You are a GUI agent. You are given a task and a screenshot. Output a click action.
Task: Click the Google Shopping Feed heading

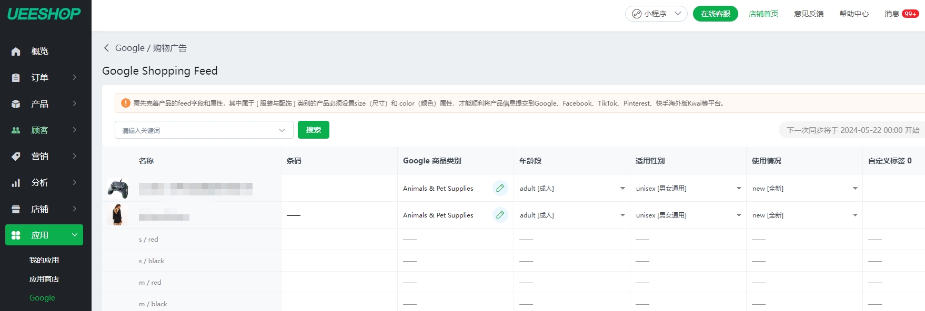click(x=160, y=71)
